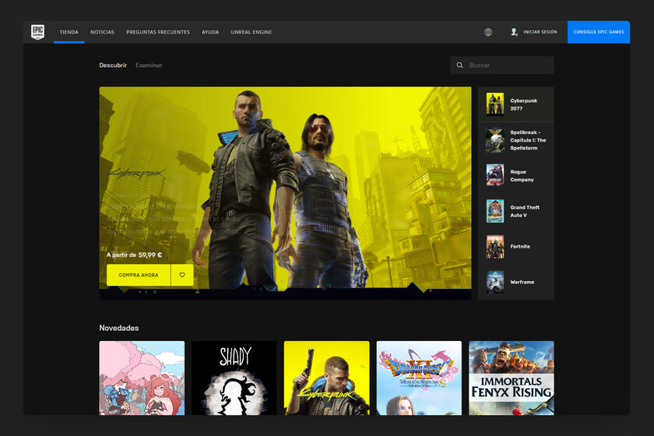Open the Ayuda menu item
The height and width of the screenshot is (436, 654).
pos(210,32)
